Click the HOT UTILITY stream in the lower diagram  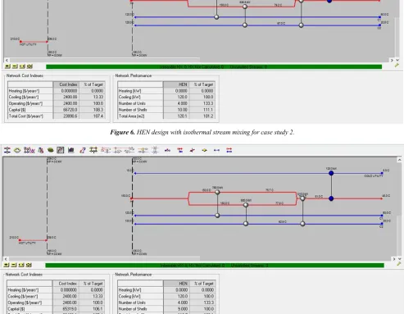(33, 240)
